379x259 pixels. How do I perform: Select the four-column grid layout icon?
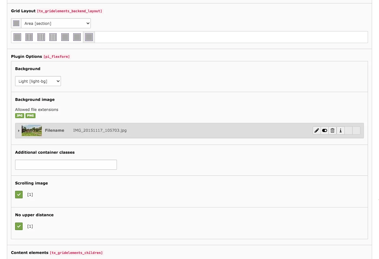click(x=52, y=37)
